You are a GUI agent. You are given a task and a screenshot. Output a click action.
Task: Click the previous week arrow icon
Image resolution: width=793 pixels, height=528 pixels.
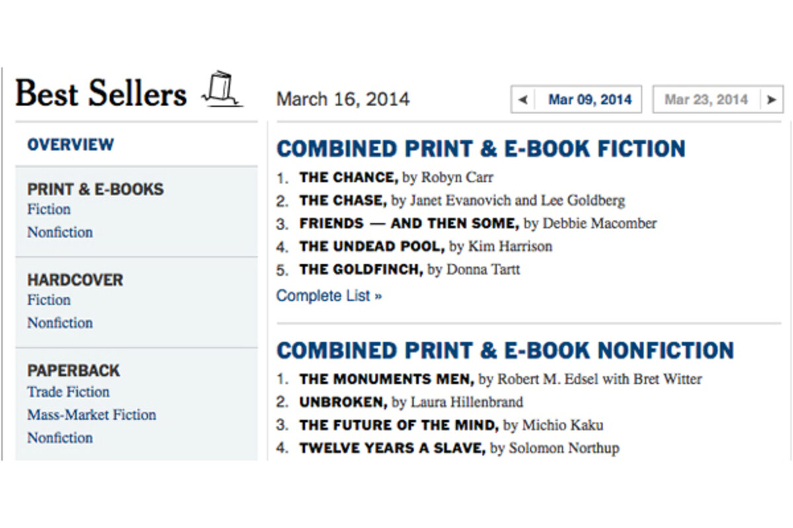523,100
